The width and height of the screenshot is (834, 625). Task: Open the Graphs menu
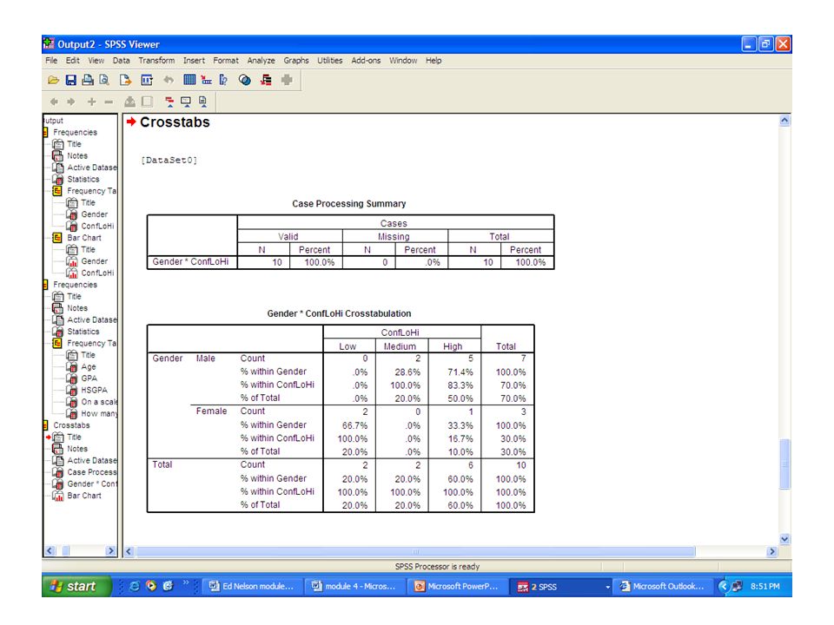(x=295, y=61)
